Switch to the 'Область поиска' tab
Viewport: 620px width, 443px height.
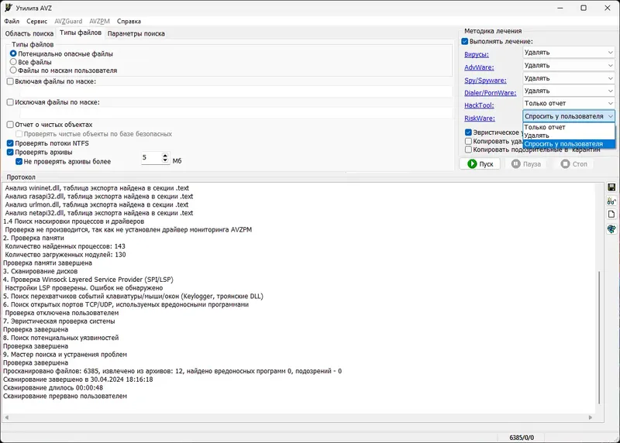click(29, 33)
